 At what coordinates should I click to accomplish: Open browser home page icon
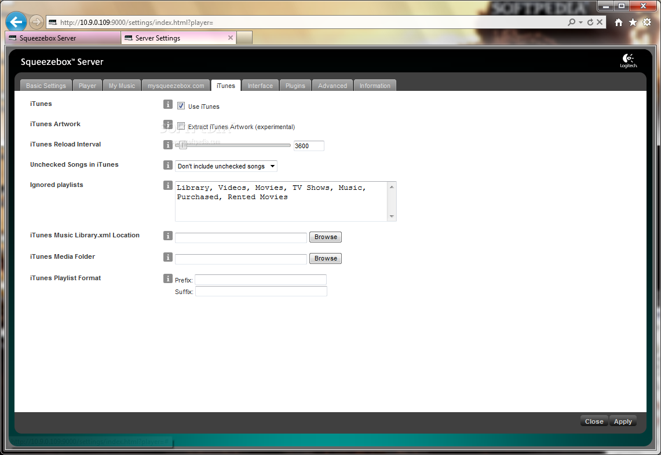coord(619,23)
